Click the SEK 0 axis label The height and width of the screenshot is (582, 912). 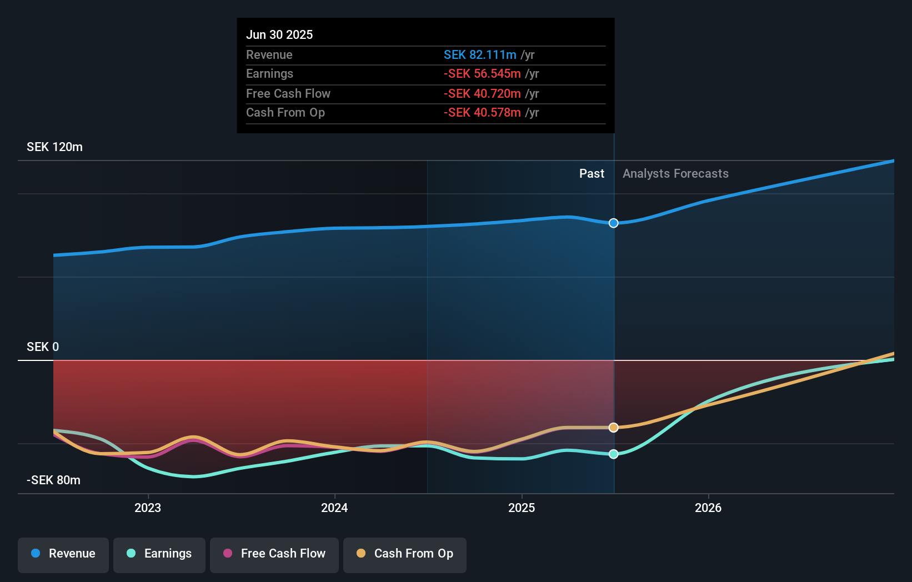coord(43,347)
